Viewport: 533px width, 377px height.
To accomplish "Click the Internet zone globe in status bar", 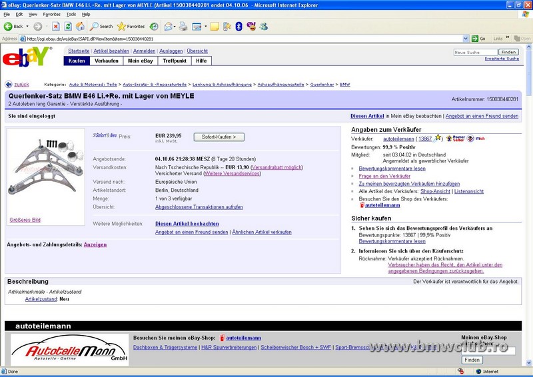I will pos(478,372).
